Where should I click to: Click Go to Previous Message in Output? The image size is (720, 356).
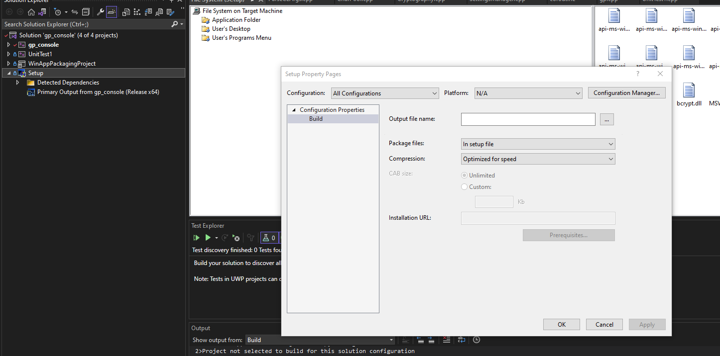[x=421, y=340]
